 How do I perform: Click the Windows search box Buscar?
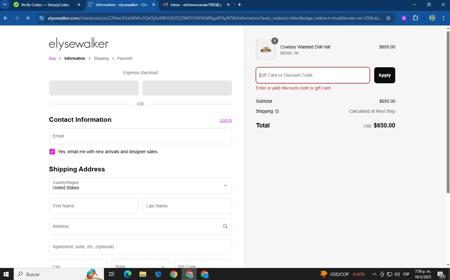59,274
